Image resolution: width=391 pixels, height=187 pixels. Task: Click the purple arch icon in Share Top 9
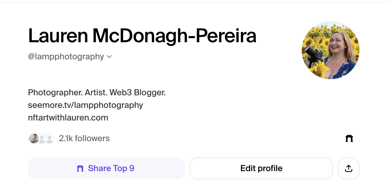(80, 168)
